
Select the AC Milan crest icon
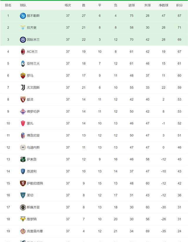[x=23, y=52]
